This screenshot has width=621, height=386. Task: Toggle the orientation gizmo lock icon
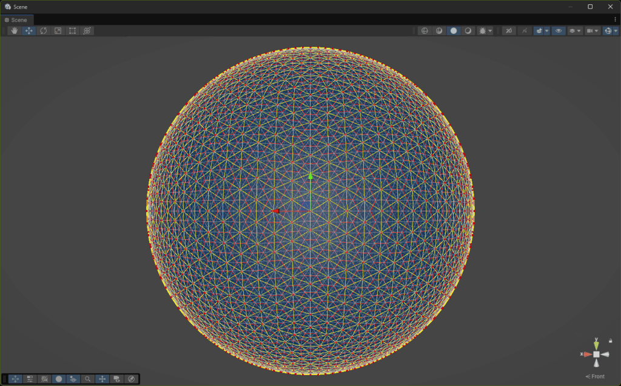coord(610,341)
